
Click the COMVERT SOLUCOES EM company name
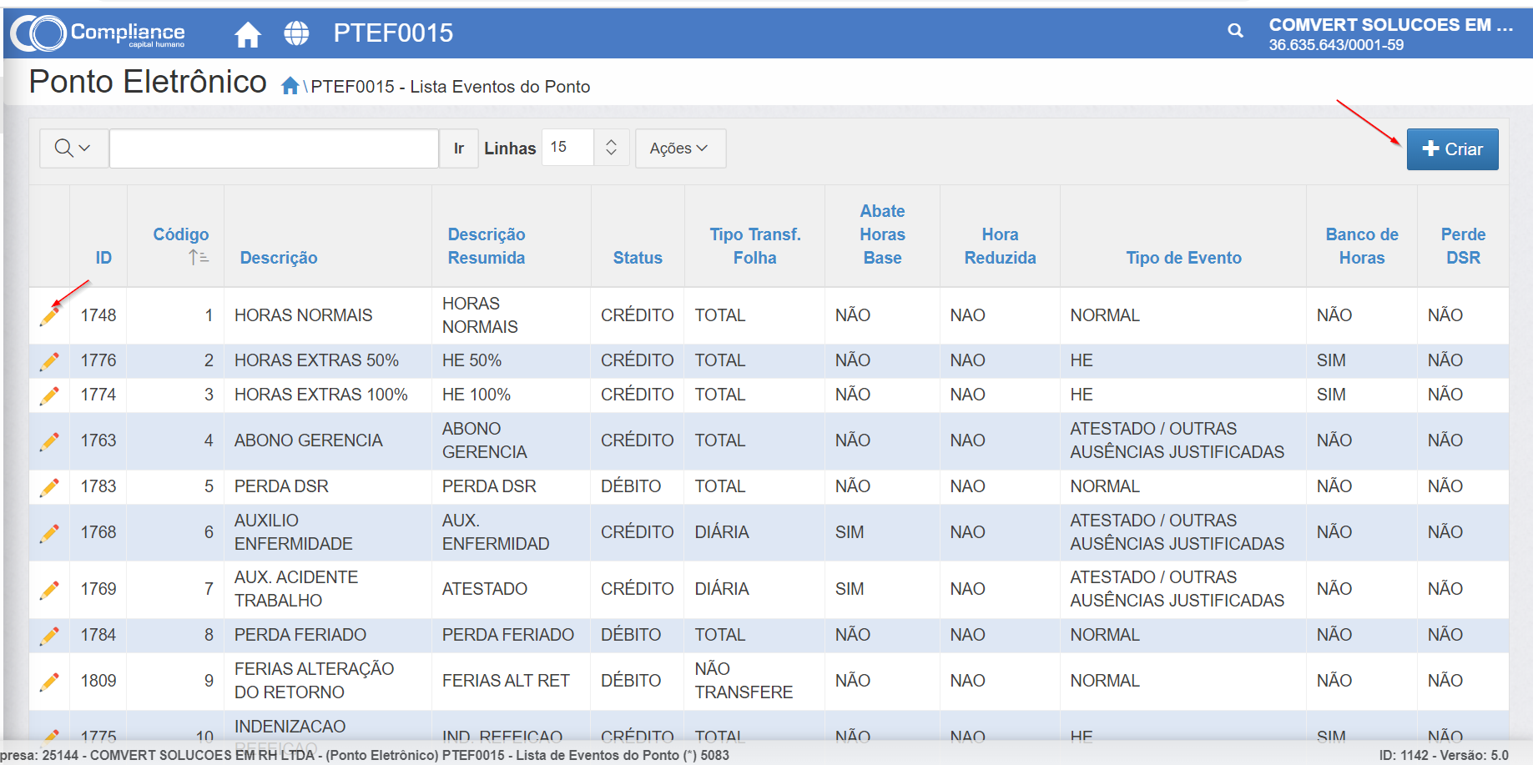(1390, 25)
